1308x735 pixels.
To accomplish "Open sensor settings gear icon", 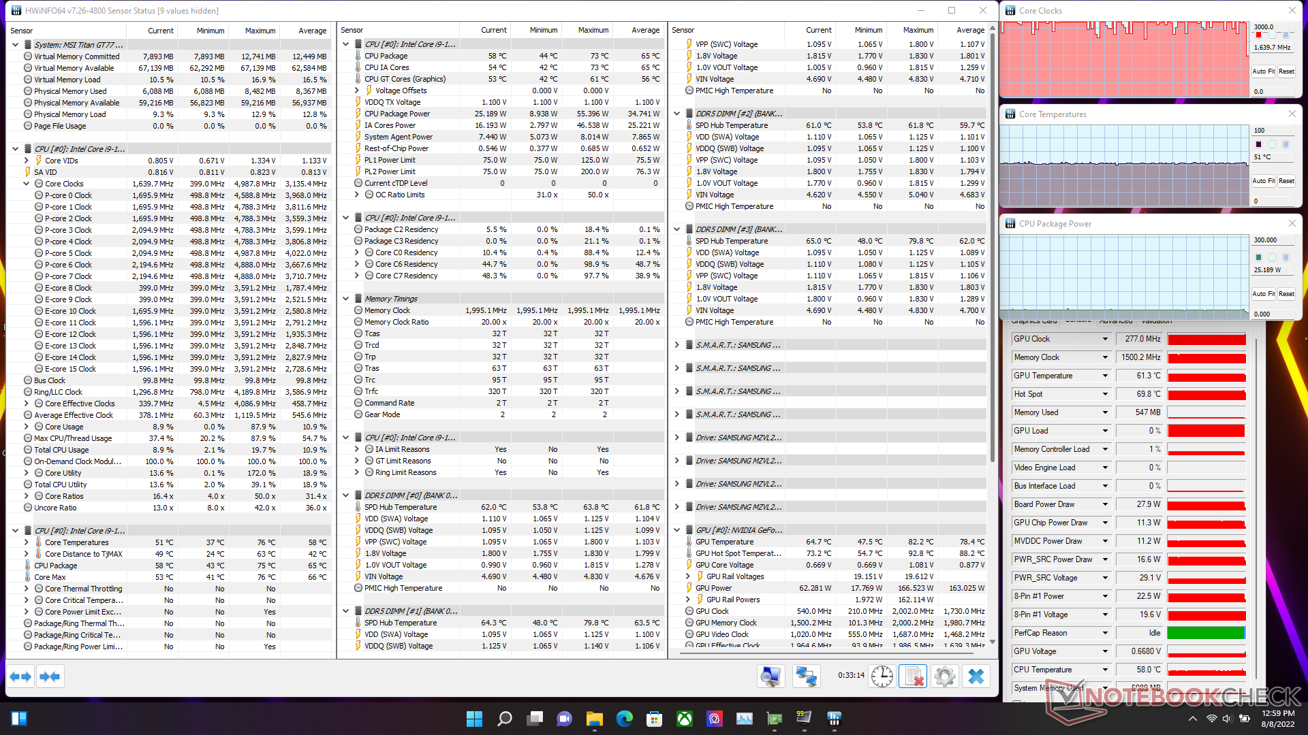I will (944, 676).
